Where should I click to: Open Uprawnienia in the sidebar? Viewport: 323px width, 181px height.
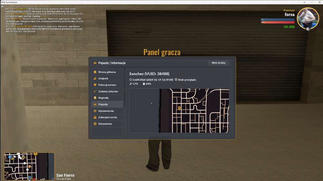click(x=107, y=111)
